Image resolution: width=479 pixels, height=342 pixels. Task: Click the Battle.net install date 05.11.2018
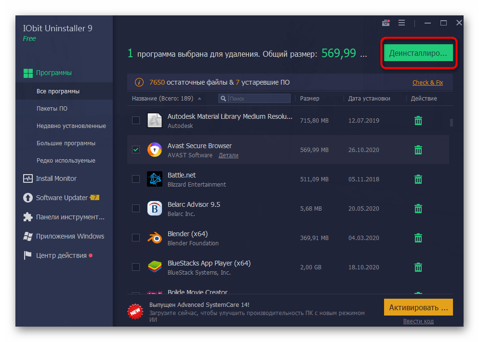coord(363,179)
